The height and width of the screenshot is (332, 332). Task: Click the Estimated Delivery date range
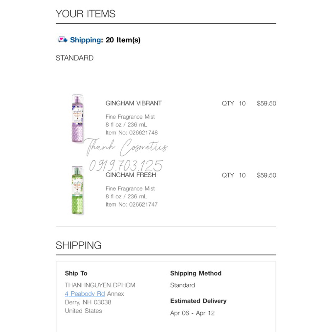point(193,313)
